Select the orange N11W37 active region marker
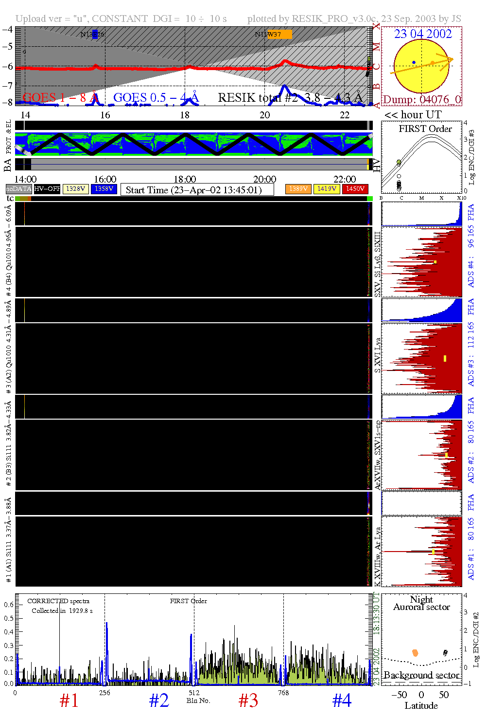This screenshot has height=719, width=488. point(279,34)
